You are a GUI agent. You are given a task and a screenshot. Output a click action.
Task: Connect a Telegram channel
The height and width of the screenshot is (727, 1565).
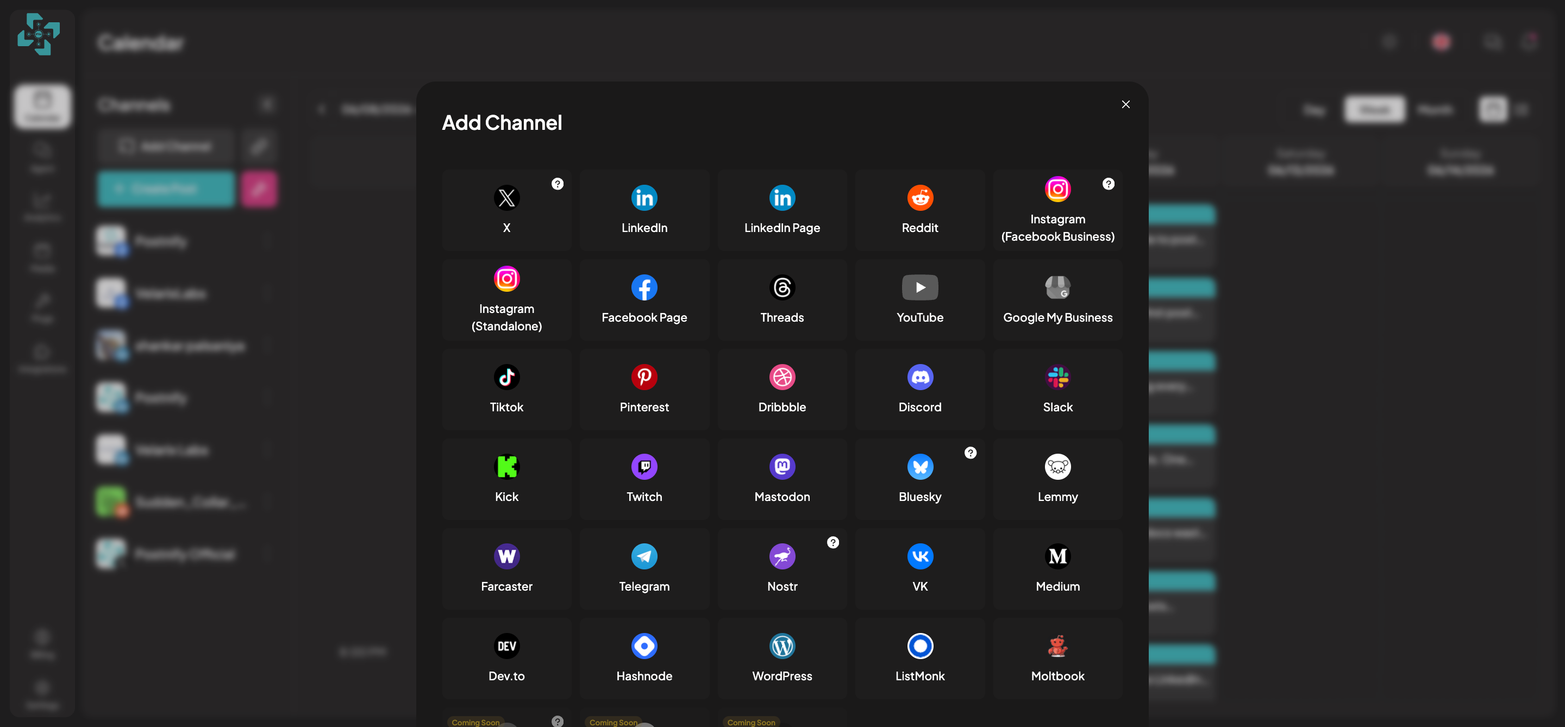[x=644, y=568]
